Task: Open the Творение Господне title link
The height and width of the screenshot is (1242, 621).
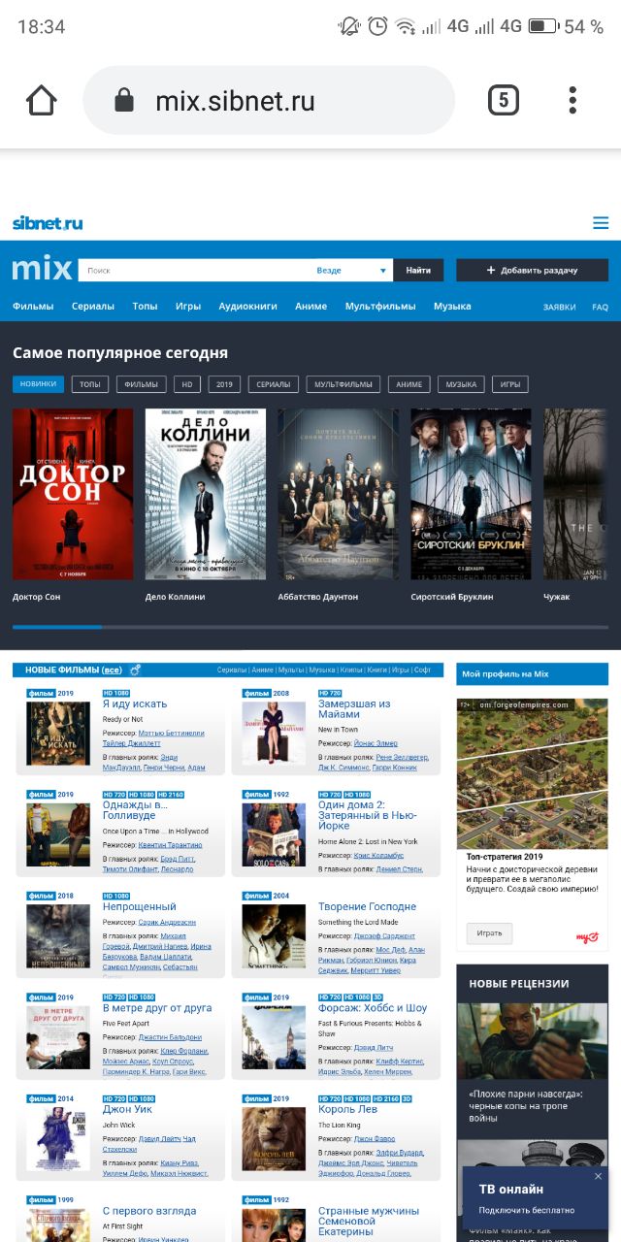Action: click(x=367, y=906)
